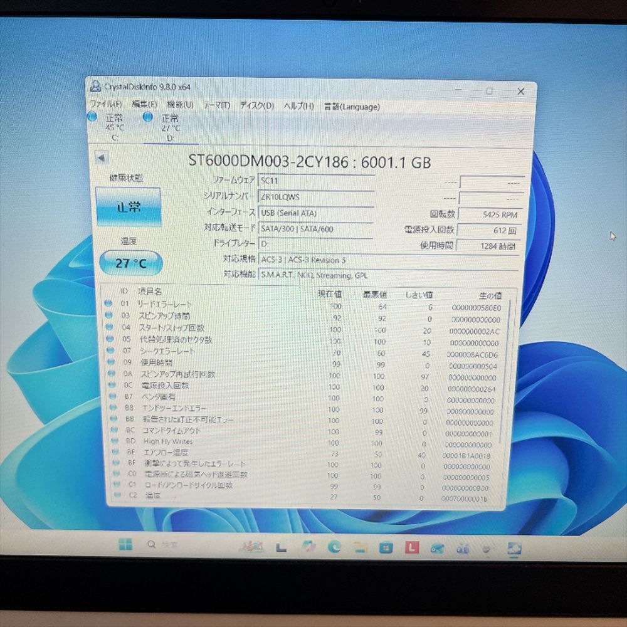Close the CrystalDiskInfo window
627x627 pixels.
[520, 92]
